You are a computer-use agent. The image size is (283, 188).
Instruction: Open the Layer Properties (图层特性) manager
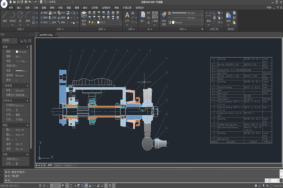pos(84,18)
